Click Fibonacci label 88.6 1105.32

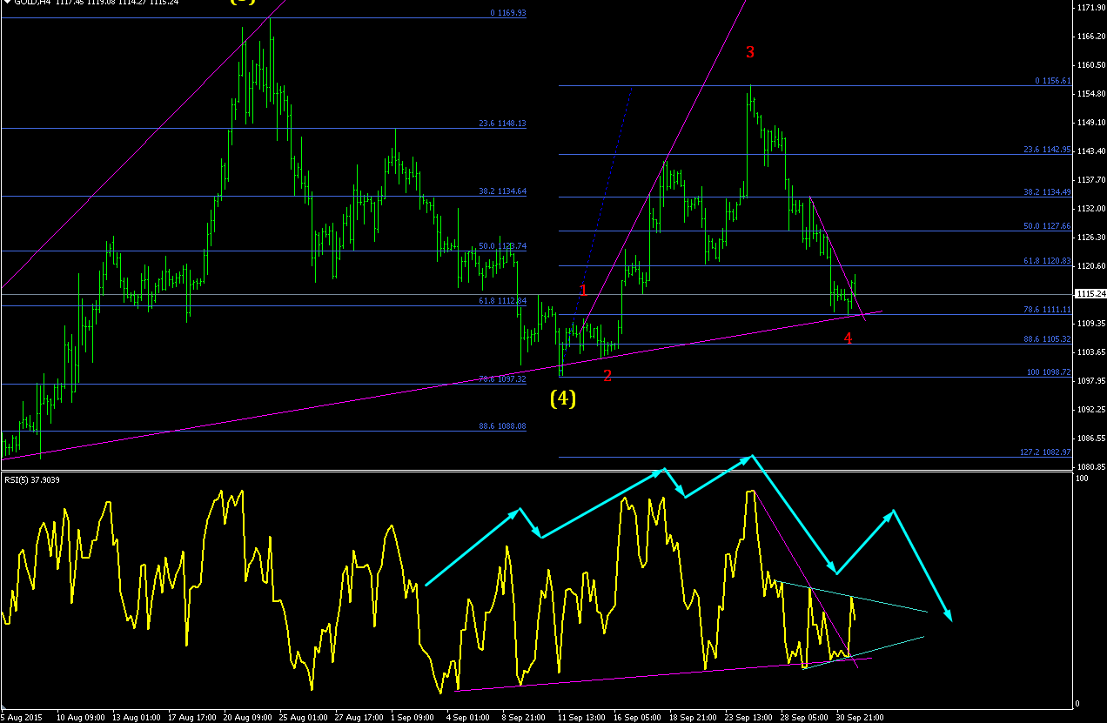(1047, 339)
